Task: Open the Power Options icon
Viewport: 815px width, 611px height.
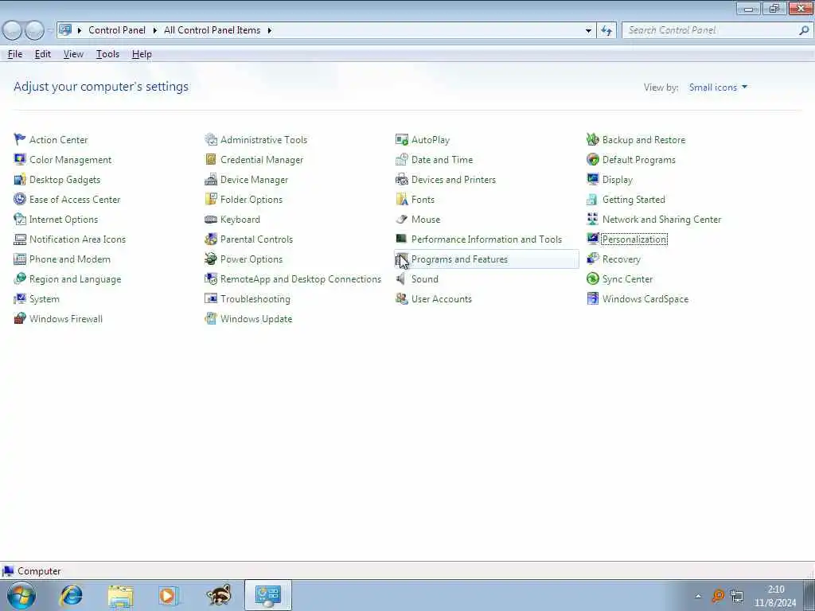Action: 210,259
